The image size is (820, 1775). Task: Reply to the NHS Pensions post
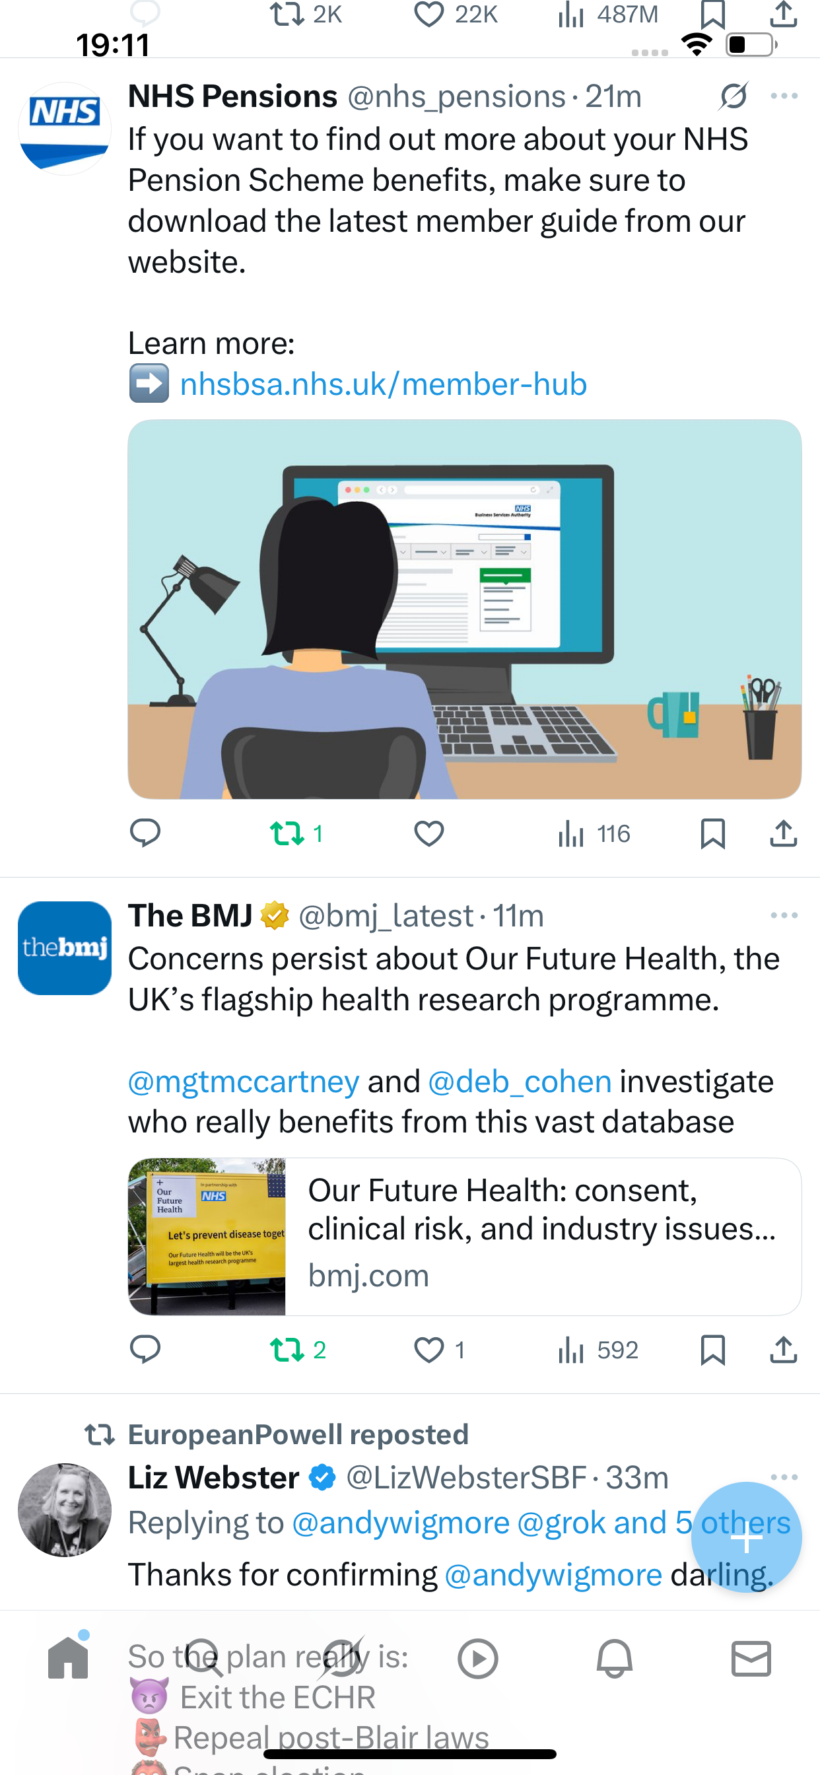145,833
